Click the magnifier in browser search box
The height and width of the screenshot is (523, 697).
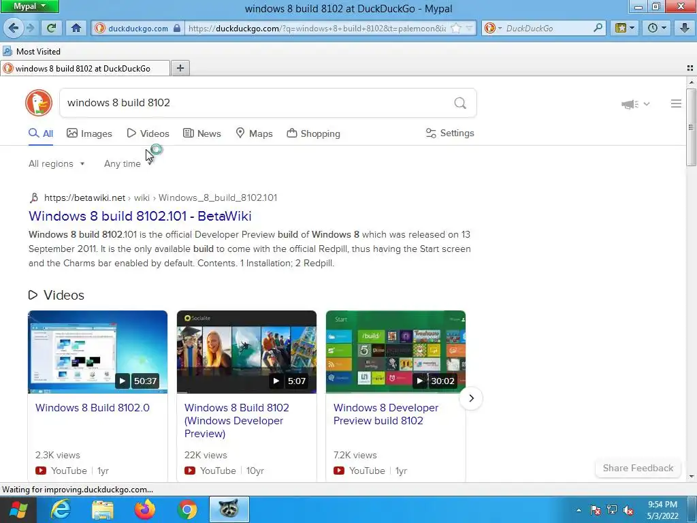coord(598,28)
